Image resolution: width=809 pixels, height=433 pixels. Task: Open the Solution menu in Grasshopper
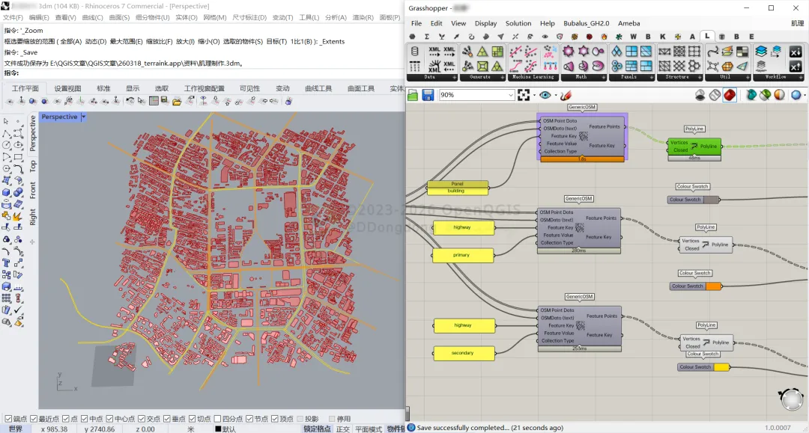point(518,23)
